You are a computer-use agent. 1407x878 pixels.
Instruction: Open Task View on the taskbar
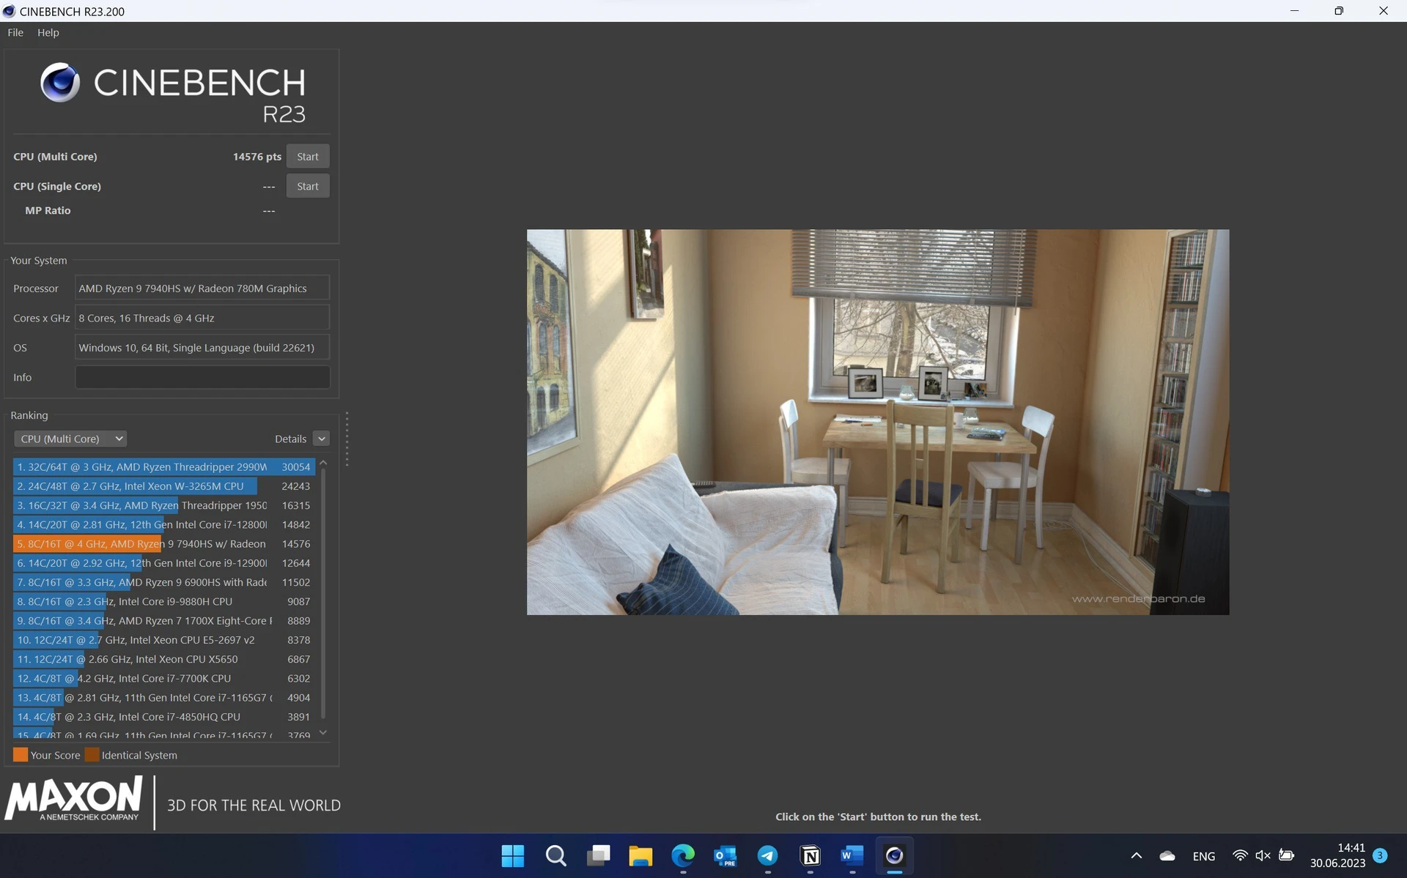[x=598, y=855]
